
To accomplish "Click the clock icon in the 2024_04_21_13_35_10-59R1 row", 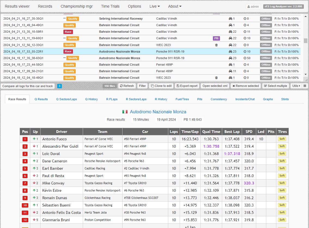I will pos(245,32).
